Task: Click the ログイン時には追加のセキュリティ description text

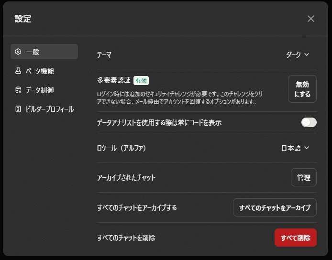Action: tap(180, 97)
